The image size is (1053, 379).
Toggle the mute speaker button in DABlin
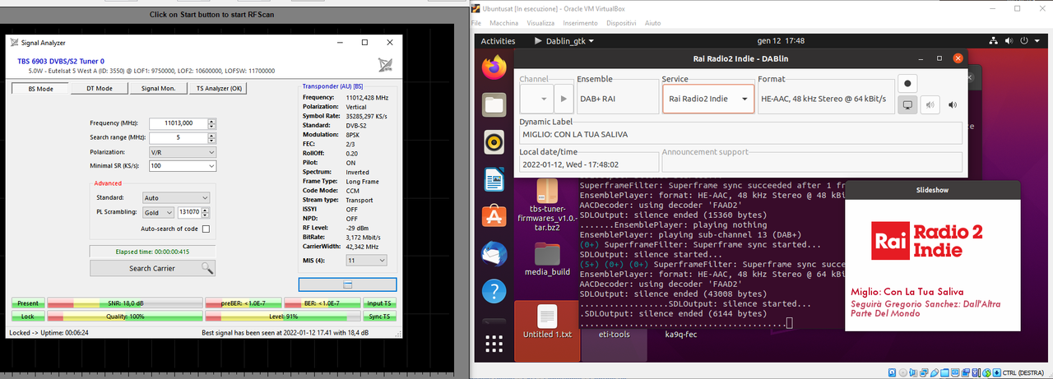[930, 104]
